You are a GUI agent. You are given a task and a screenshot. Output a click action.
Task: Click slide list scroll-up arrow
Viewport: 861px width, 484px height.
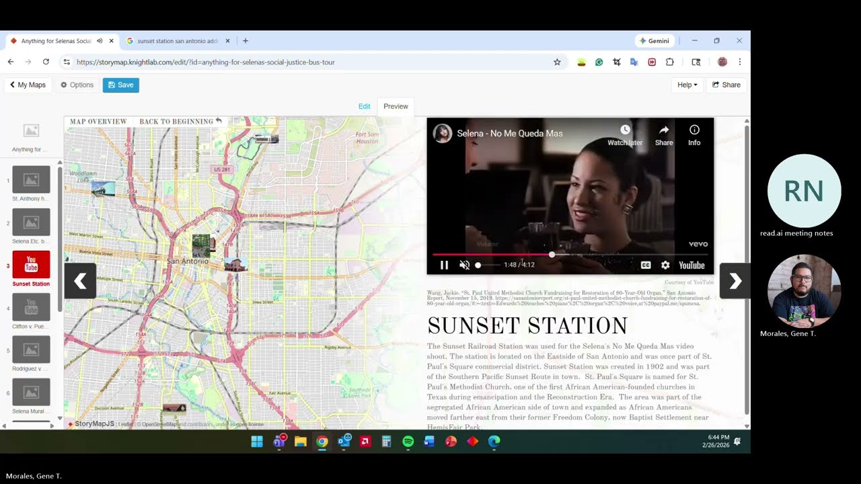60,163
